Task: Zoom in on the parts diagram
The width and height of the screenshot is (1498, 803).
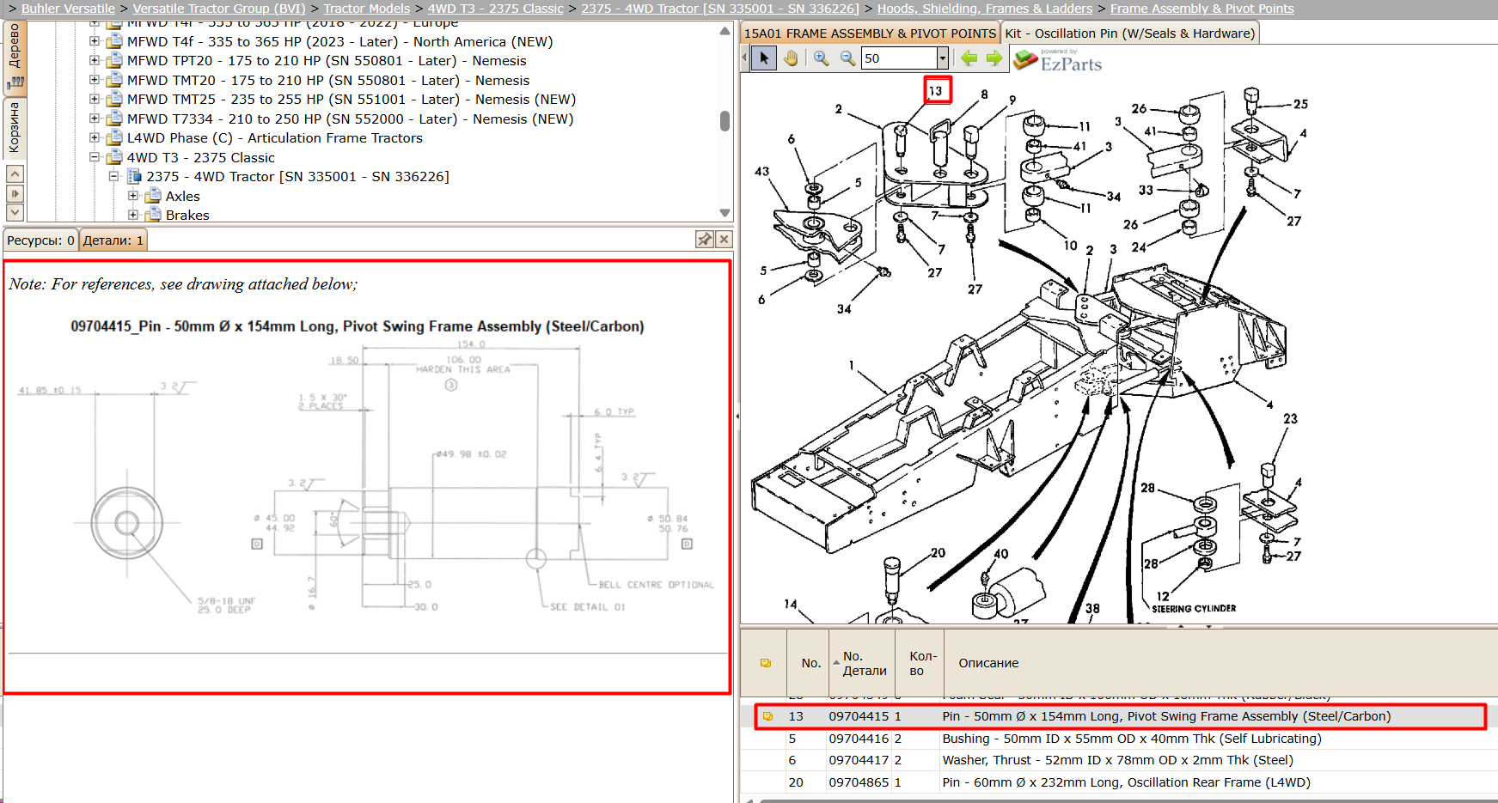Action: 822,58
